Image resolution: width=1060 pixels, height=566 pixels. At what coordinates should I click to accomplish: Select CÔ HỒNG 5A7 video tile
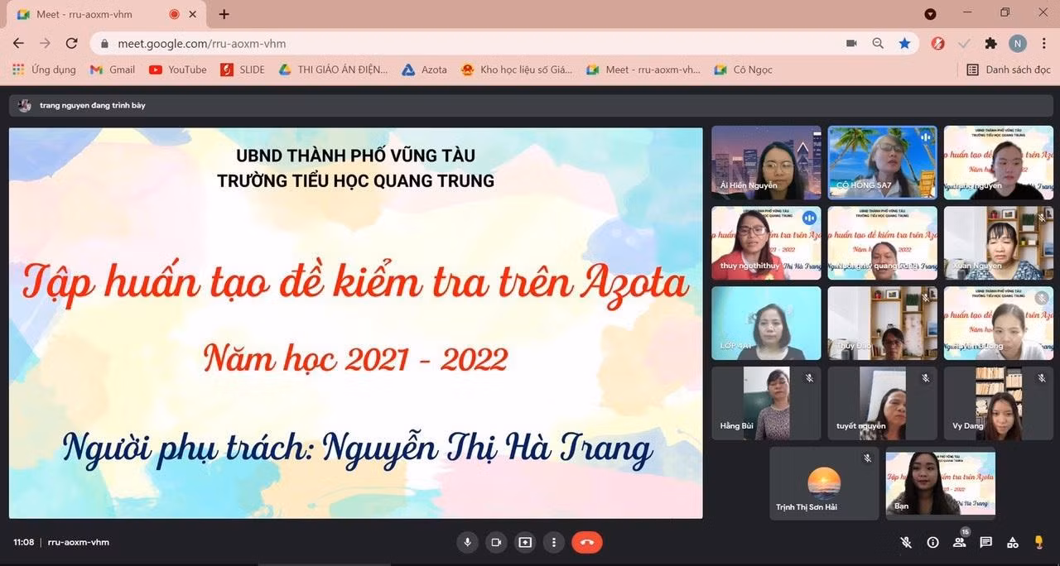tap(883, 162)
